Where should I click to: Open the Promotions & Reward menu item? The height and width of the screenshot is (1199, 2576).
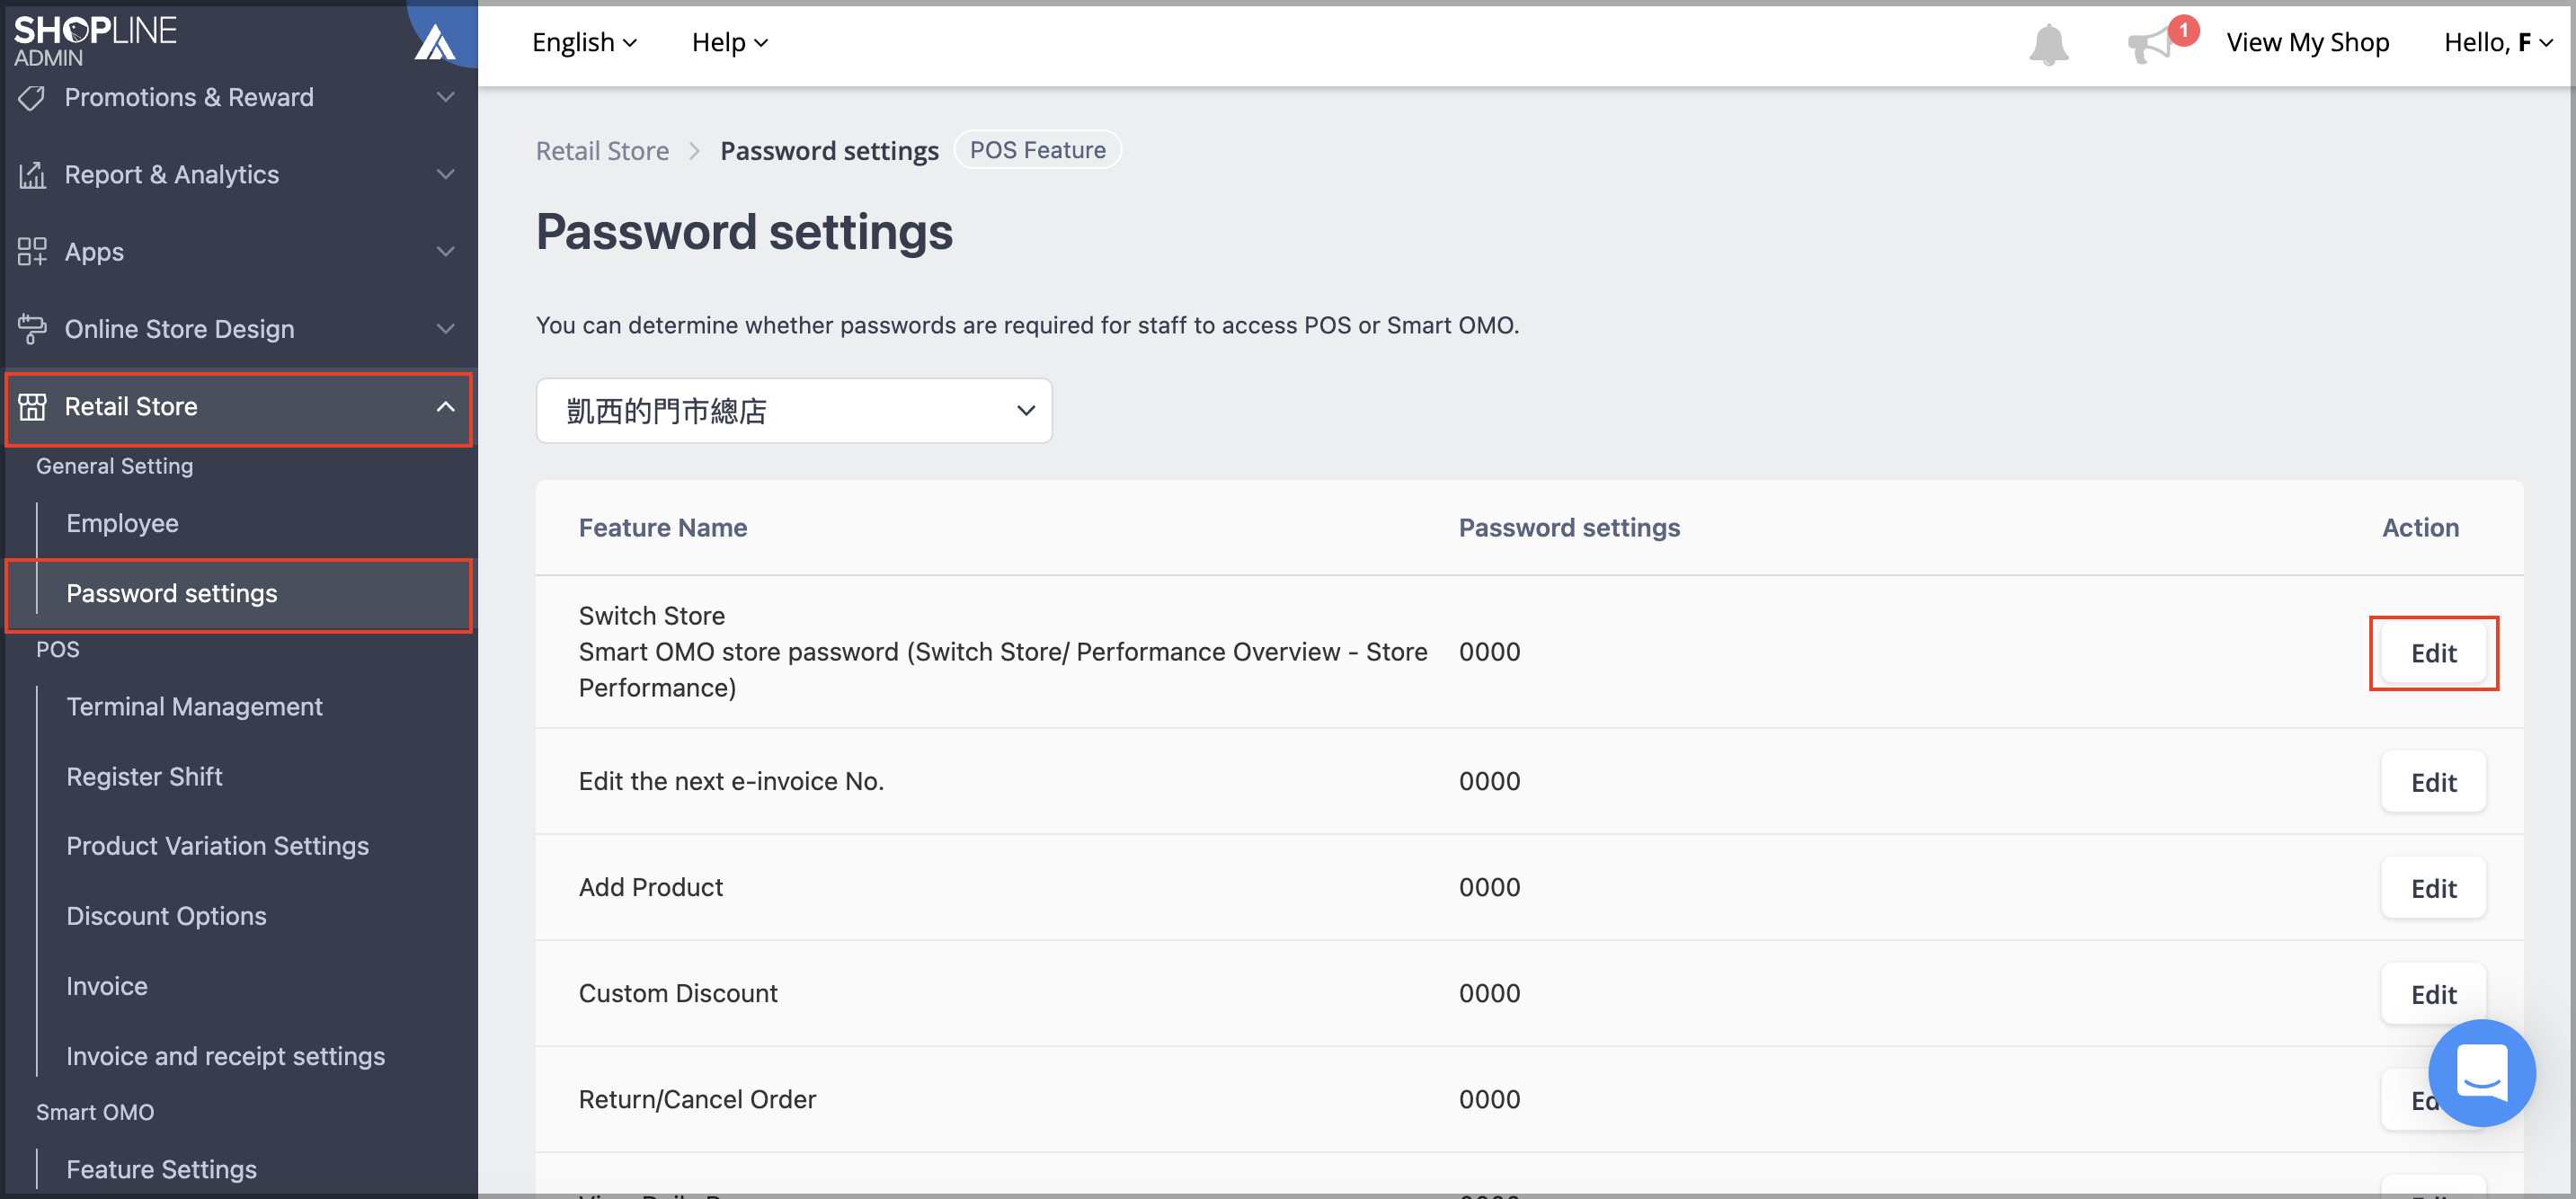tap(189, 97)
